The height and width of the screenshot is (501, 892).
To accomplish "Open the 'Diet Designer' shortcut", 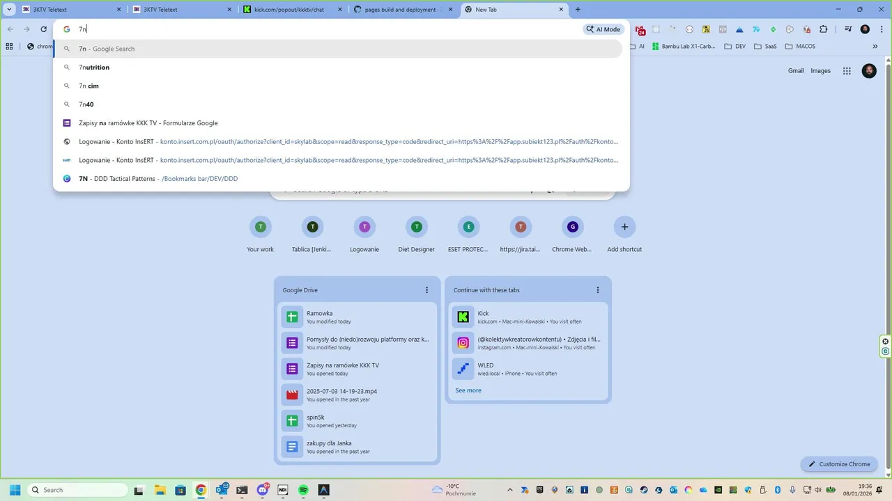I will (416, 234).
